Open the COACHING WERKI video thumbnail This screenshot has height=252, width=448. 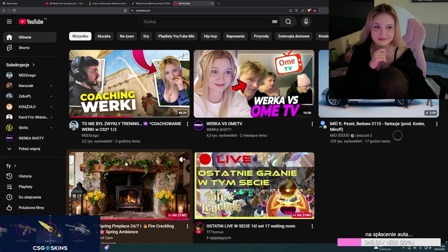[129, 83]
